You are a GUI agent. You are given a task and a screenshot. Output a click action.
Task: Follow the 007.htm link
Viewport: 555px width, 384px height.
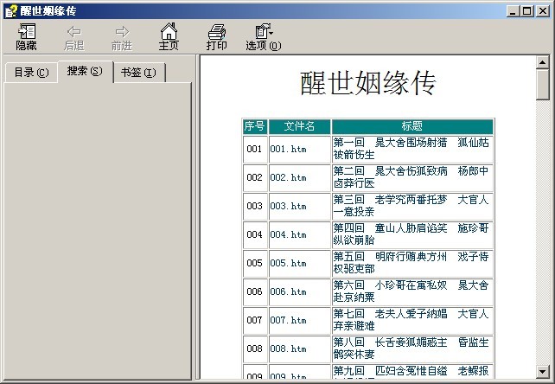[x=288, y=320]
